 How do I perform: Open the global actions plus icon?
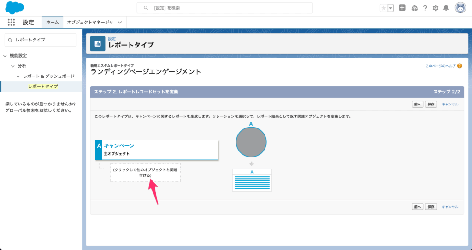(x=402, y=8)
